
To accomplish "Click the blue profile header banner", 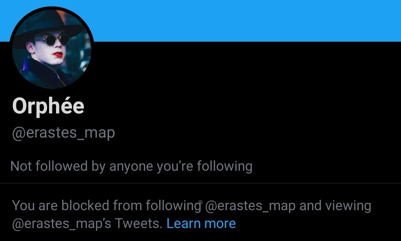I will coord(245,20).
